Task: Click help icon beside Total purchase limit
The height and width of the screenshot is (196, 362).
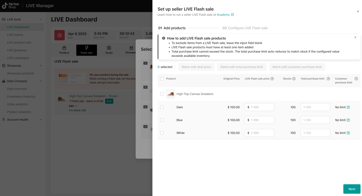Action: click(328, 79)
